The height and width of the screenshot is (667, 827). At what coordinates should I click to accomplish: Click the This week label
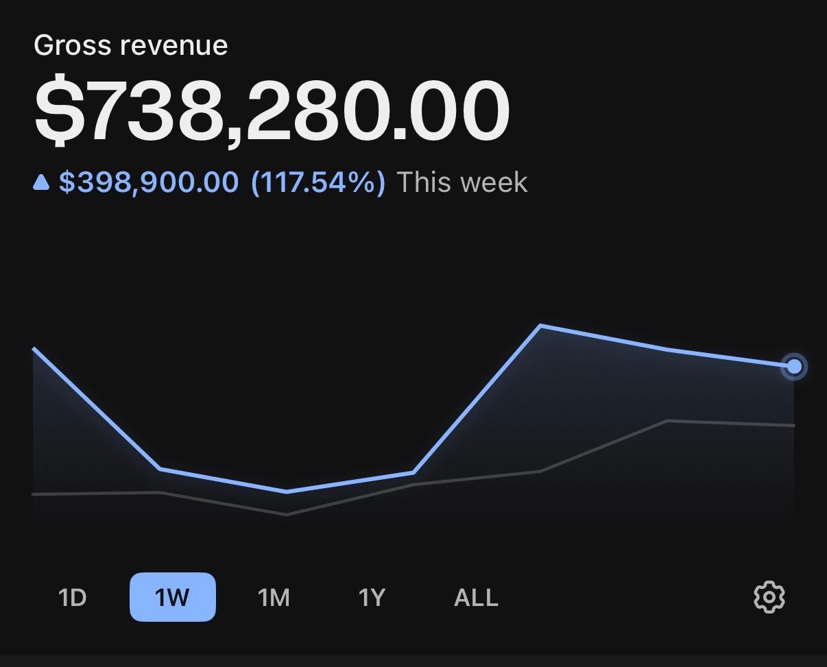462,182
